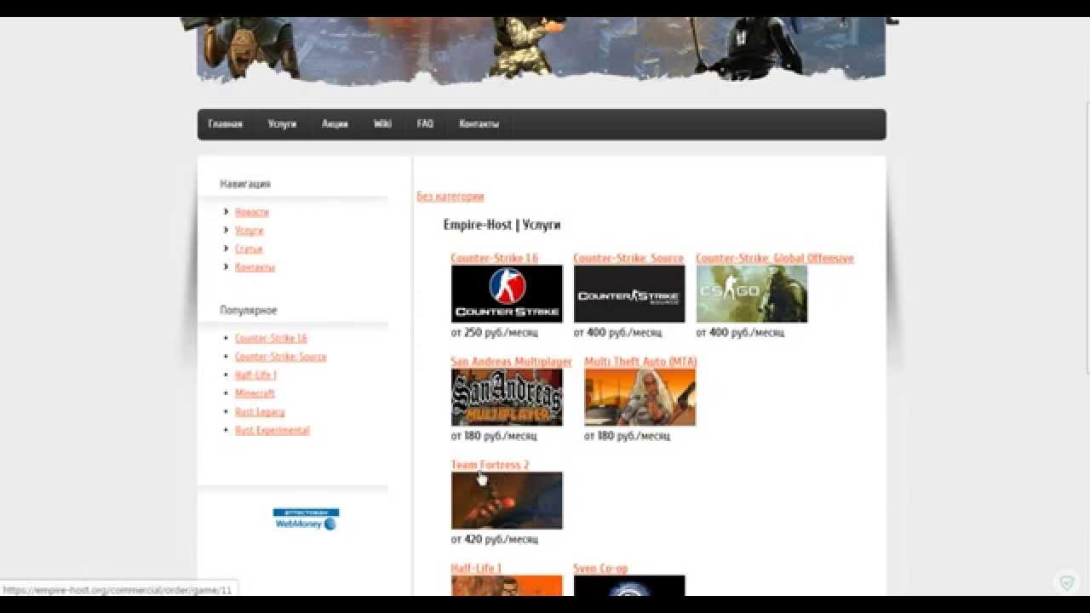Click the 'от 420 руб./месяц' price text

tap(495, 540)
